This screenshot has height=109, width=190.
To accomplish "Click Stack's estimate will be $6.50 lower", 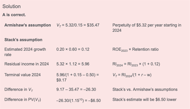I will (144, 100).
